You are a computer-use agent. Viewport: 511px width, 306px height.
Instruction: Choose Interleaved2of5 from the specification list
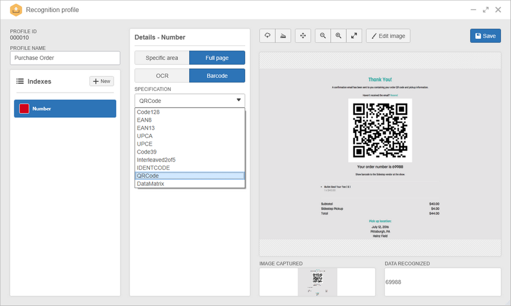point(190,160)
